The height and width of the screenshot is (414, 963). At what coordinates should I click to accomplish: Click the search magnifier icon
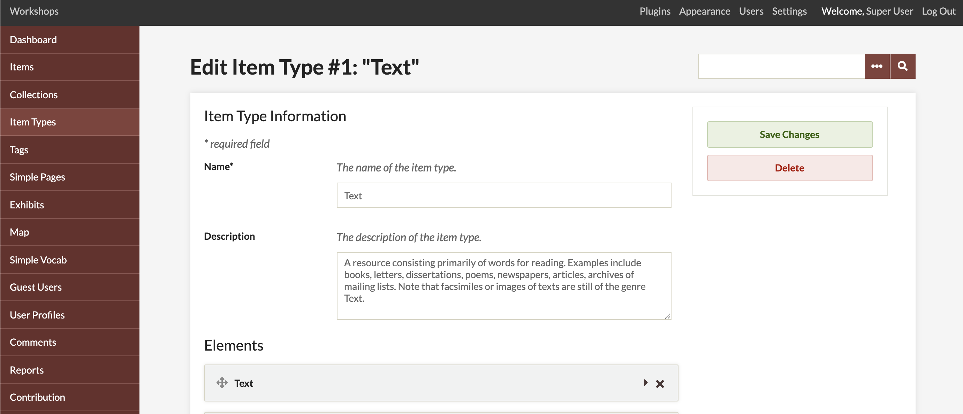(x=902, y=66)
